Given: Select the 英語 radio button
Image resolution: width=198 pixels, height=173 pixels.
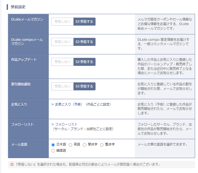Looking at the screenshot, I should pyautogui.click(x=71, y=145).
